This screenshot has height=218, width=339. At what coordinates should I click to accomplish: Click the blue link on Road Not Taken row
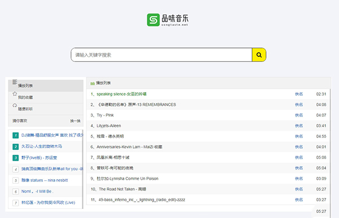(x=299, y=189)
